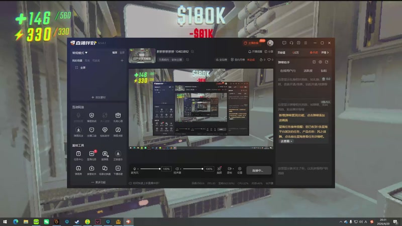Click the 美颜 beauty icon

point(219,169)
